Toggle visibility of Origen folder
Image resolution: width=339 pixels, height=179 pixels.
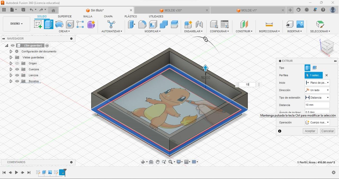coord(17,63)
